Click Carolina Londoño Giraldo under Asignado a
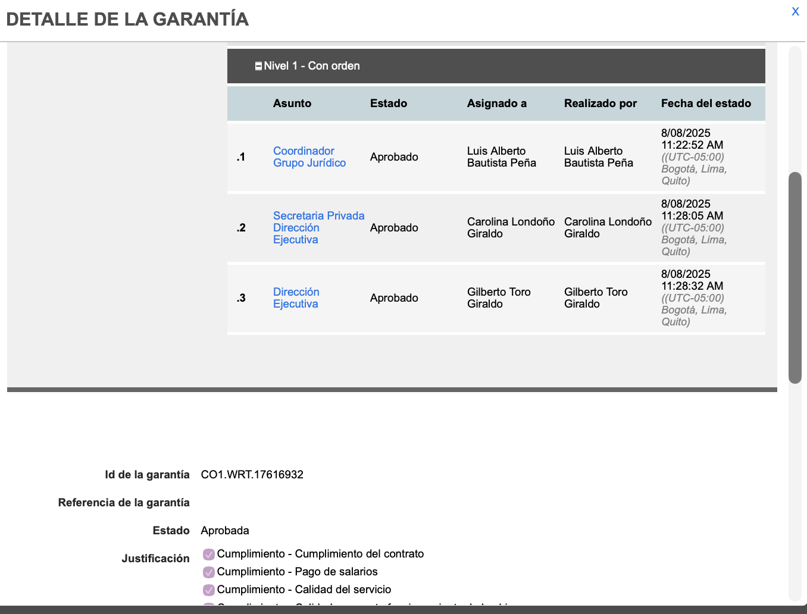807x614 pixels. [x=511, y=228]
